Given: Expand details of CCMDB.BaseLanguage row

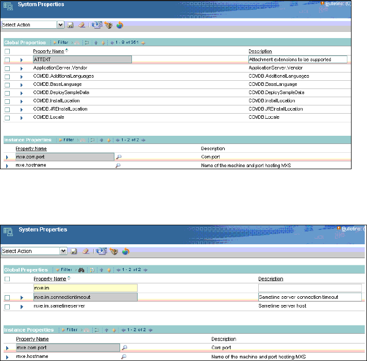Looking at the screenshot, I should 21,85.
